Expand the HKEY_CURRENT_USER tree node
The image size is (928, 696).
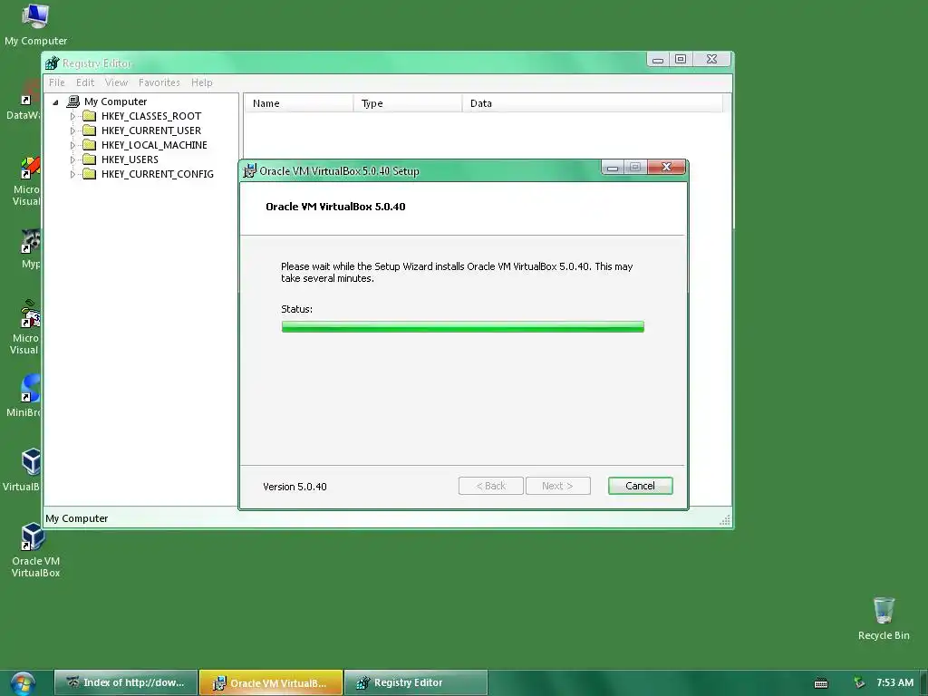[72, 130]
